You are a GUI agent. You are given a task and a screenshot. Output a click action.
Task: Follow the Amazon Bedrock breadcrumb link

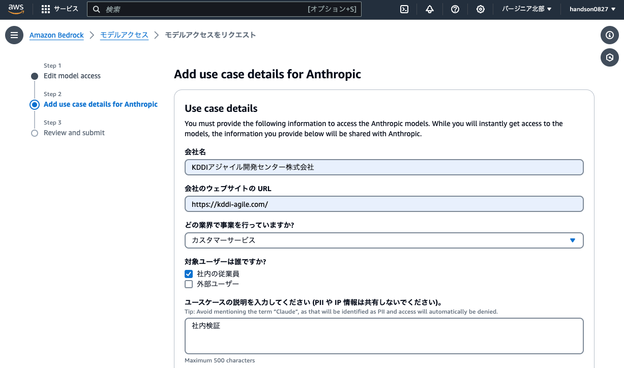56,35
